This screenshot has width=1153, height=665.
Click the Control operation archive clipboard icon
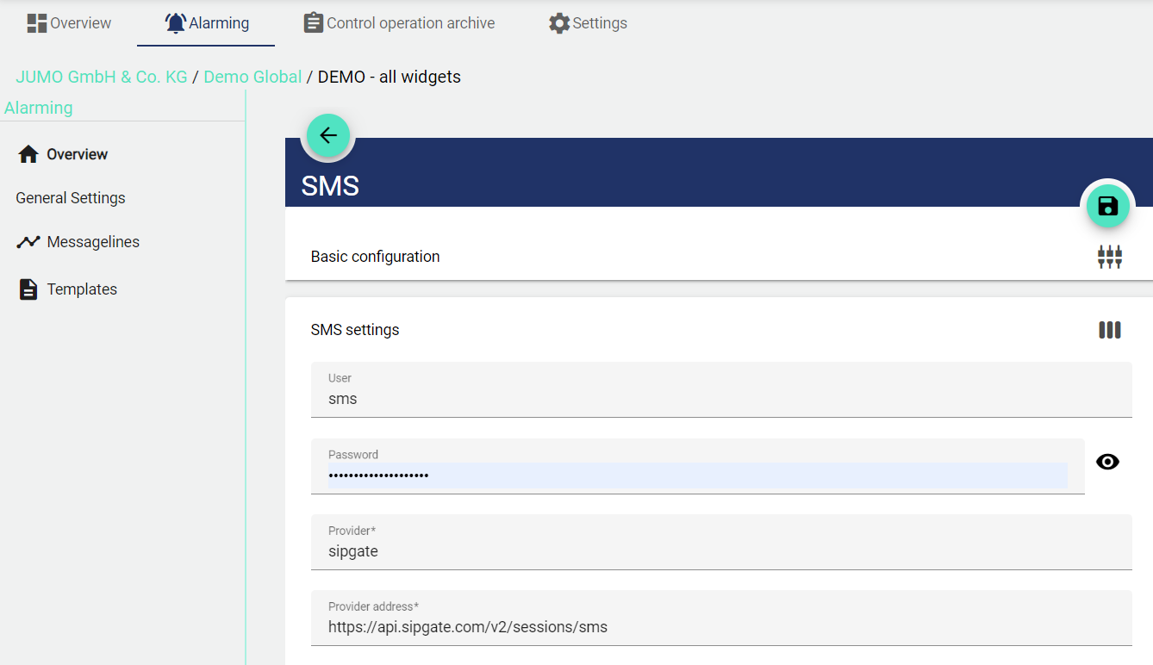314,23
